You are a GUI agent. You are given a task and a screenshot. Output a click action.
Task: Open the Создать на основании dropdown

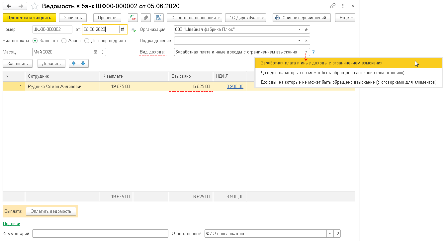pos(195,18)
